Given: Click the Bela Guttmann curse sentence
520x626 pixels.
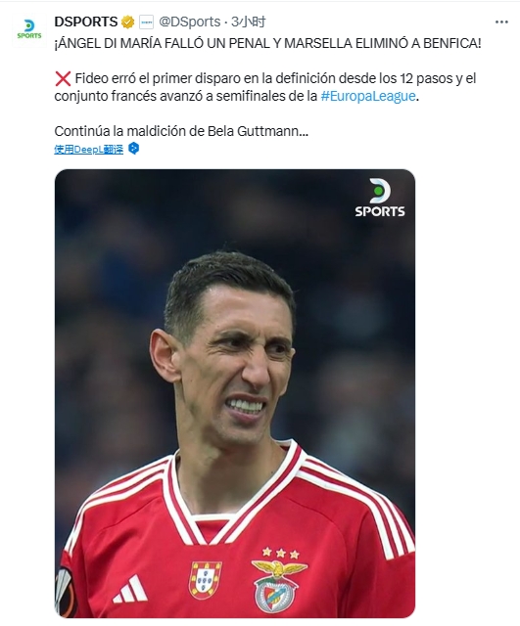Looking at the screenshot, I should coord(181,131).
